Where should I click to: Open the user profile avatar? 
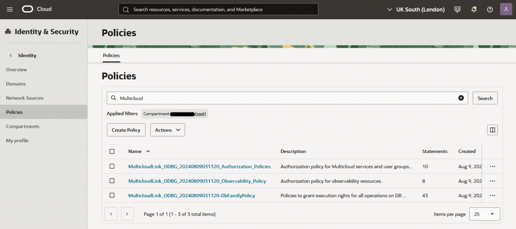506,9
